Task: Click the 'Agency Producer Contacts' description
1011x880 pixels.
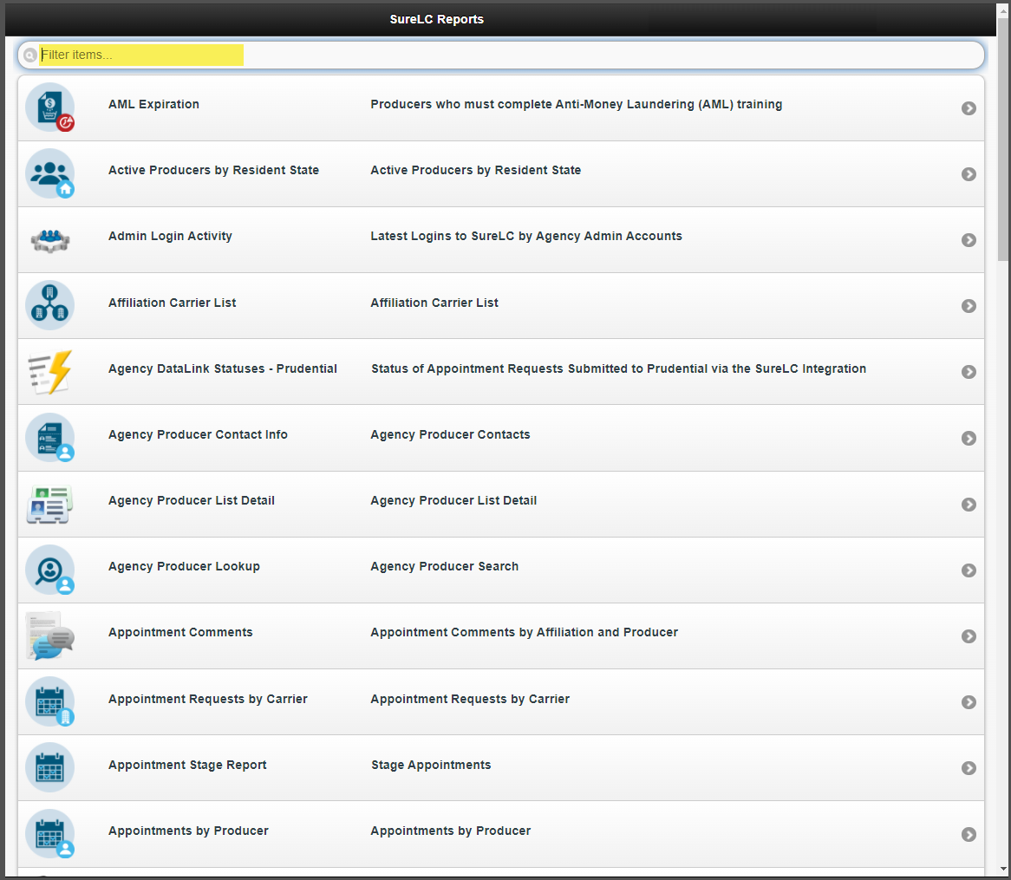Action: click(x=450, y=434)
